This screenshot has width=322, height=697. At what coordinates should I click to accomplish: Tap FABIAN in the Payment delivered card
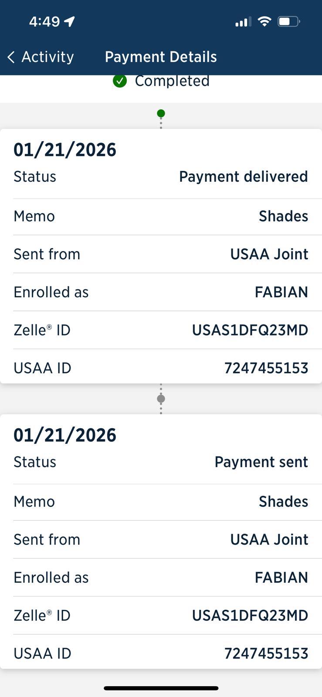point(281,292)
